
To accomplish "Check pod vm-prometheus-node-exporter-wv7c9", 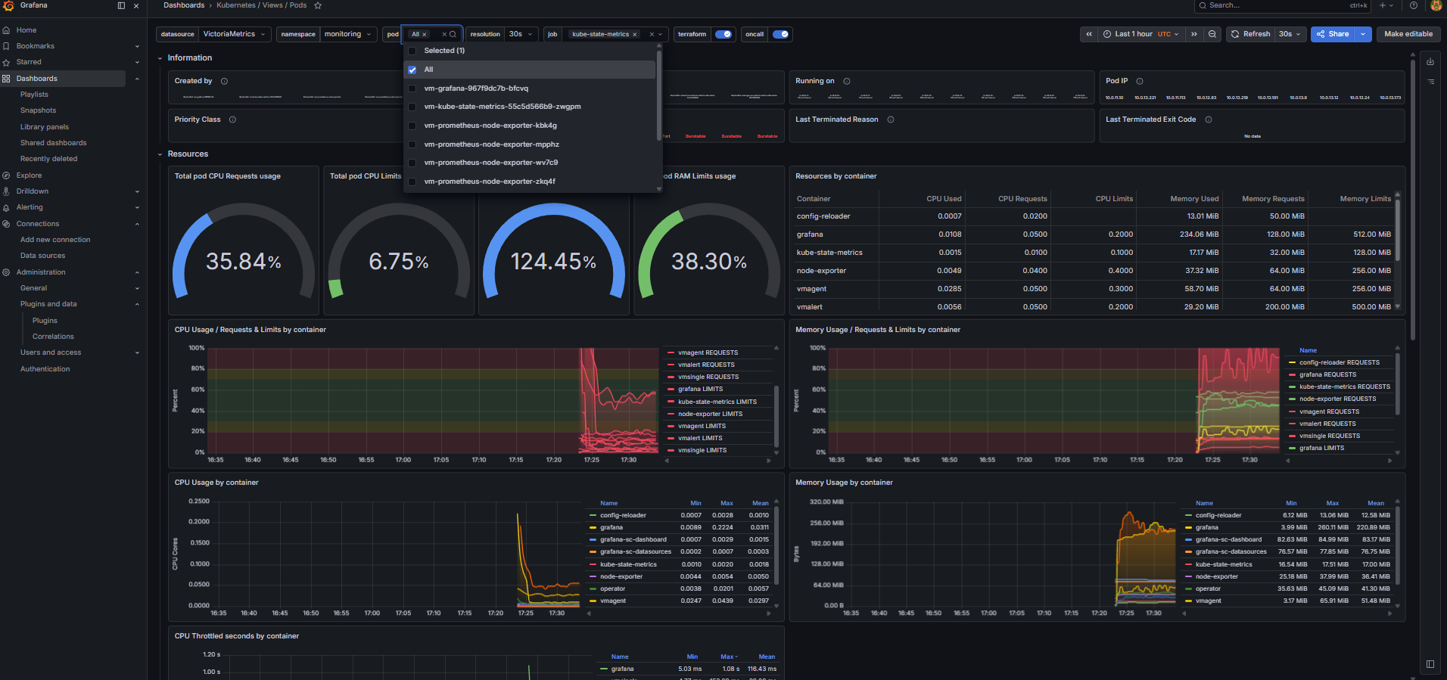I will [x=412, y=163].
